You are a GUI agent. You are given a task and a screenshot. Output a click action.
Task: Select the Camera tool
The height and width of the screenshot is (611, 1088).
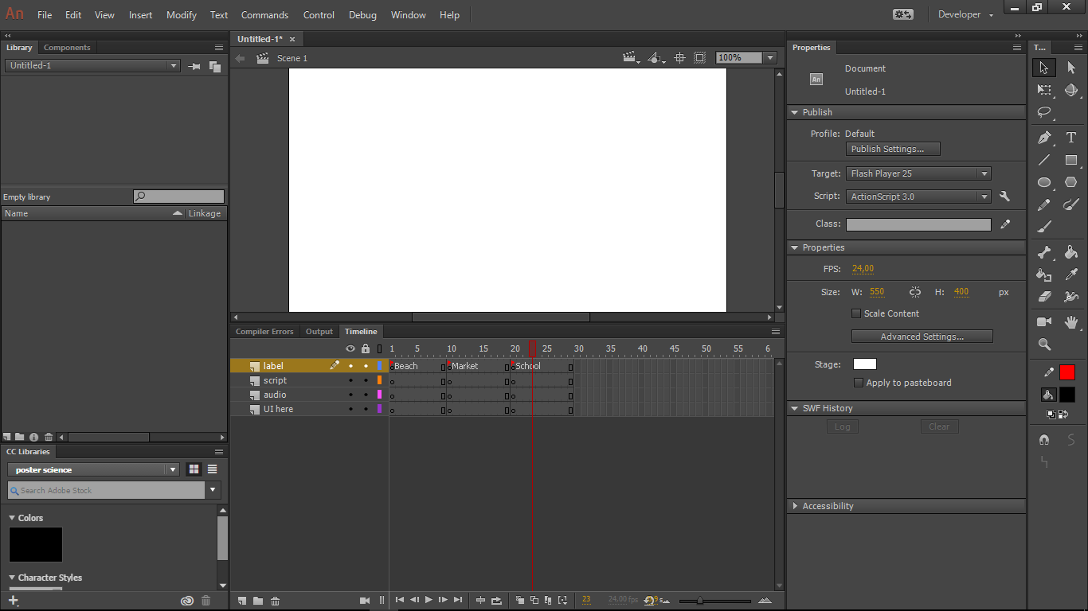(x=1044, y=322)
